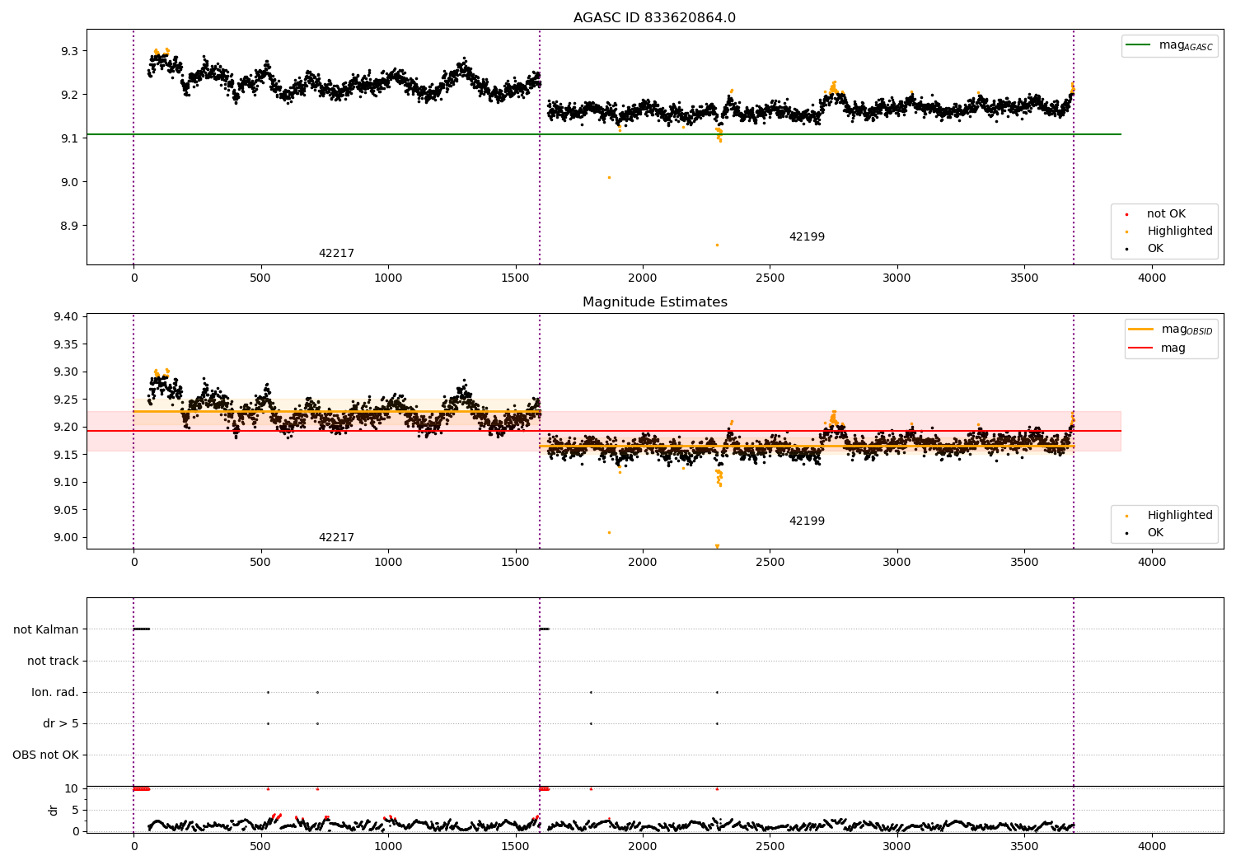
Task: Click obsid label 42217 in the AGASC ID plot
Action: (x=336, y=254)
